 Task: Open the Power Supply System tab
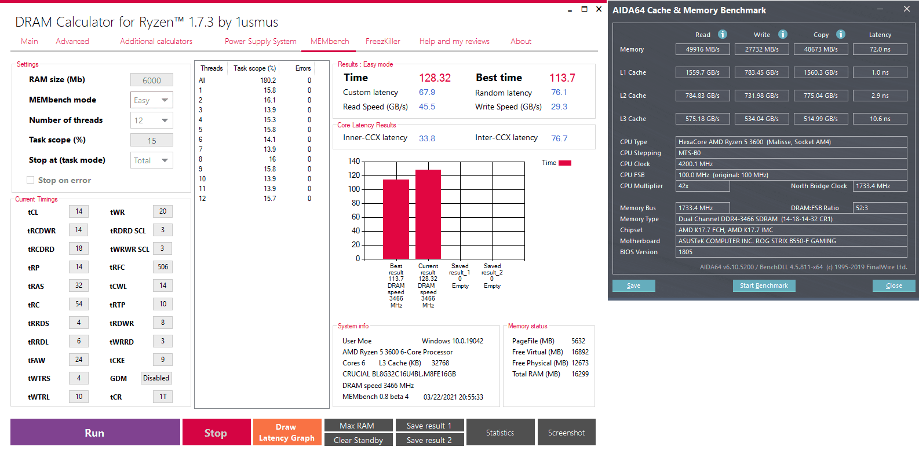tap(261, 42)
